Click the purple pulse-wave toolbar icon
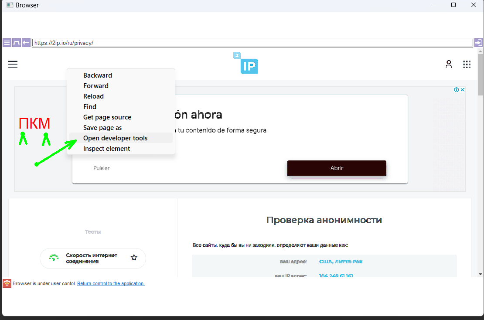The width and height of the screenshot is (484, 320). tap(16, 43)
